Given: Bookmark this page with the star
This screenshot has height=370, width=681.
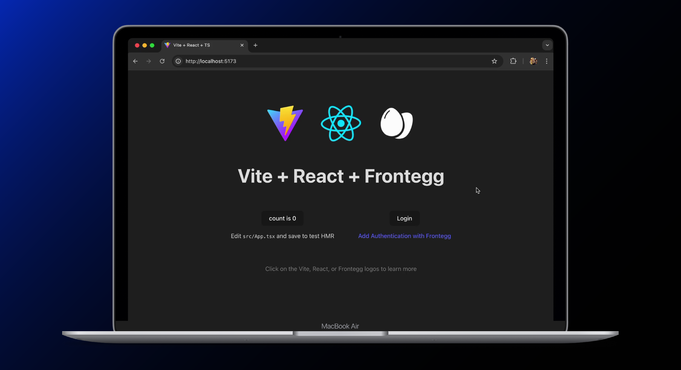Looking at the screenshot, I should click(x=494, y=61).
